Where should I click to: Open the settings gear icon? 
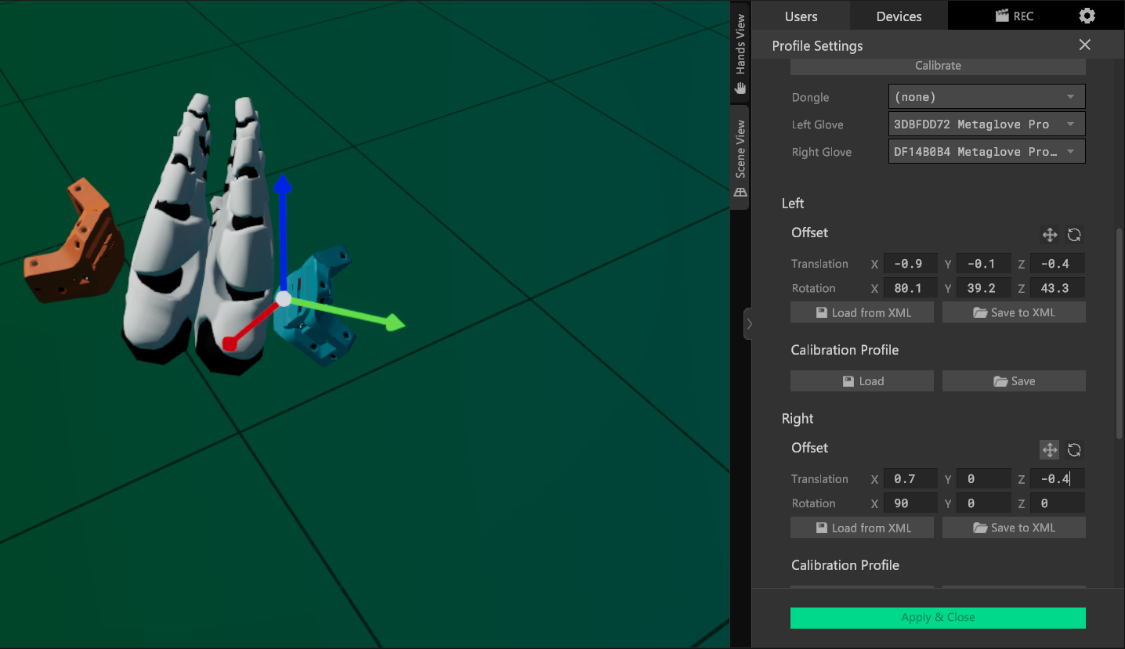click(x=1087, y=16)
